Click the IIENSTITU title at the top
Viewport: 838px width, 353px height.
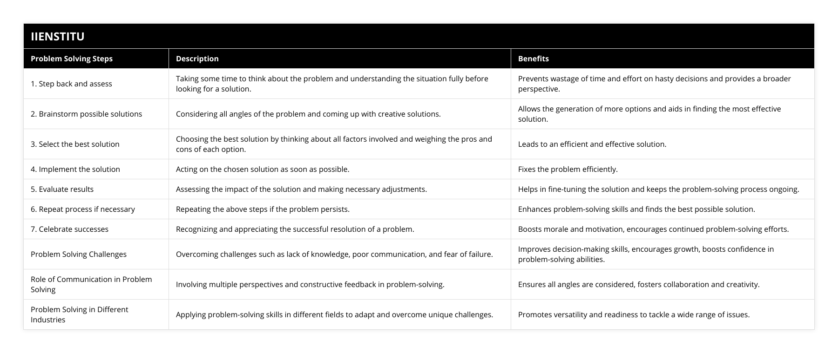[x=58, y=37]
